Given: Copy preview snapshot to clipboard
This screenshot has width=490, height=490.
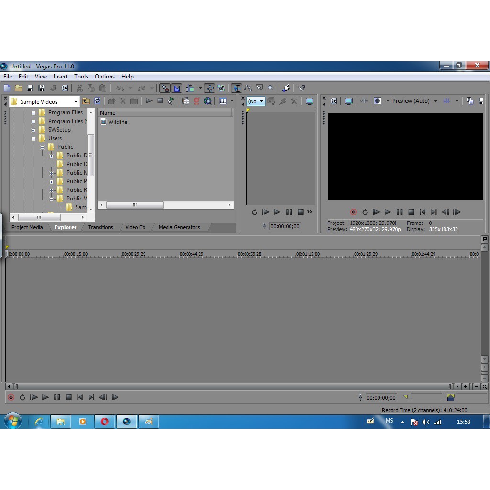Looking at the screenshot, I should (x=470, y=101).
